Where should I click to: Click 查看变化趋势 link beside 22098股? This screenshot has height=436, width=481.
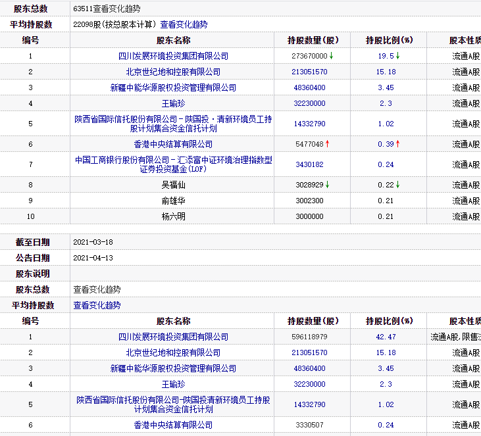click(x=184, y=24)
